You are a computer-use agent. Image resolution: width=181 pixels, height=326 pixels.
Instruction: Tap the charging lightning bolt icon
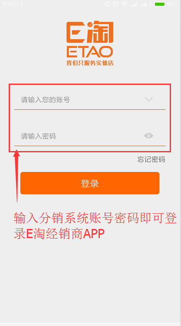click(151, 4)
